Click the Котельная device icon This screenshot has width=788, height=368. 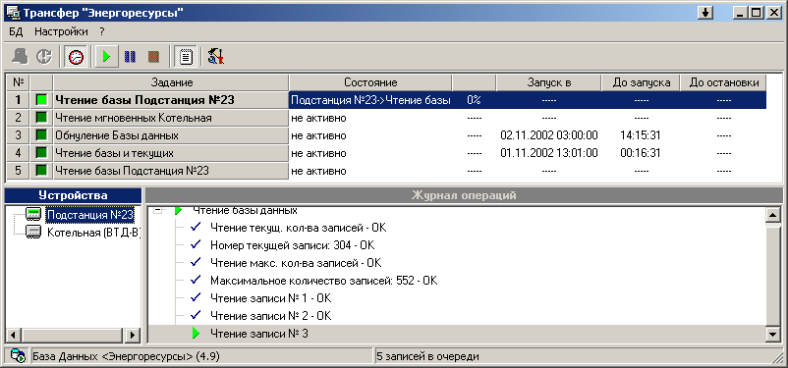(x=33, y=233)
